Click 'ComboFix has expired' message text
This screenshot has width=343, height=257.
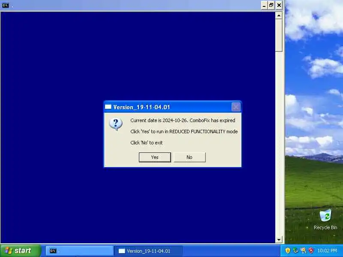(212, 120)
